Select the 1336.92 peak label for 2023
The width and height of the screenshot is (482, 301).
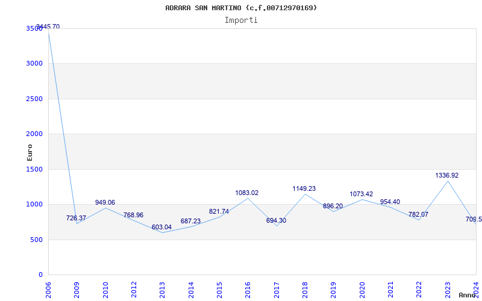tap(446, 175)
